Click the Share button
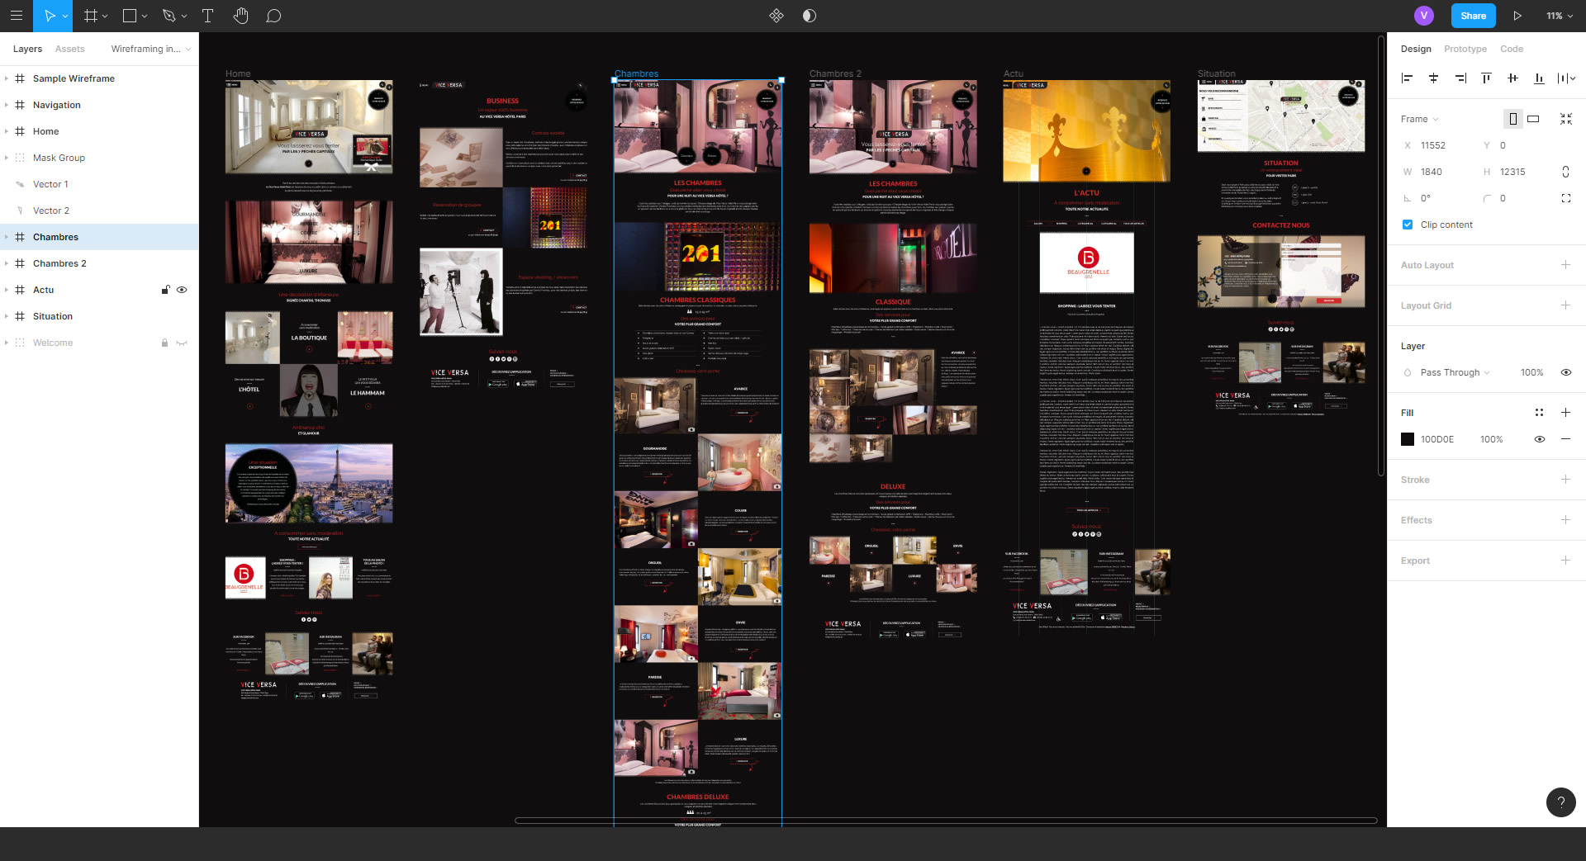This screenshot has height=861, width=1586. tap(1473, 16)
